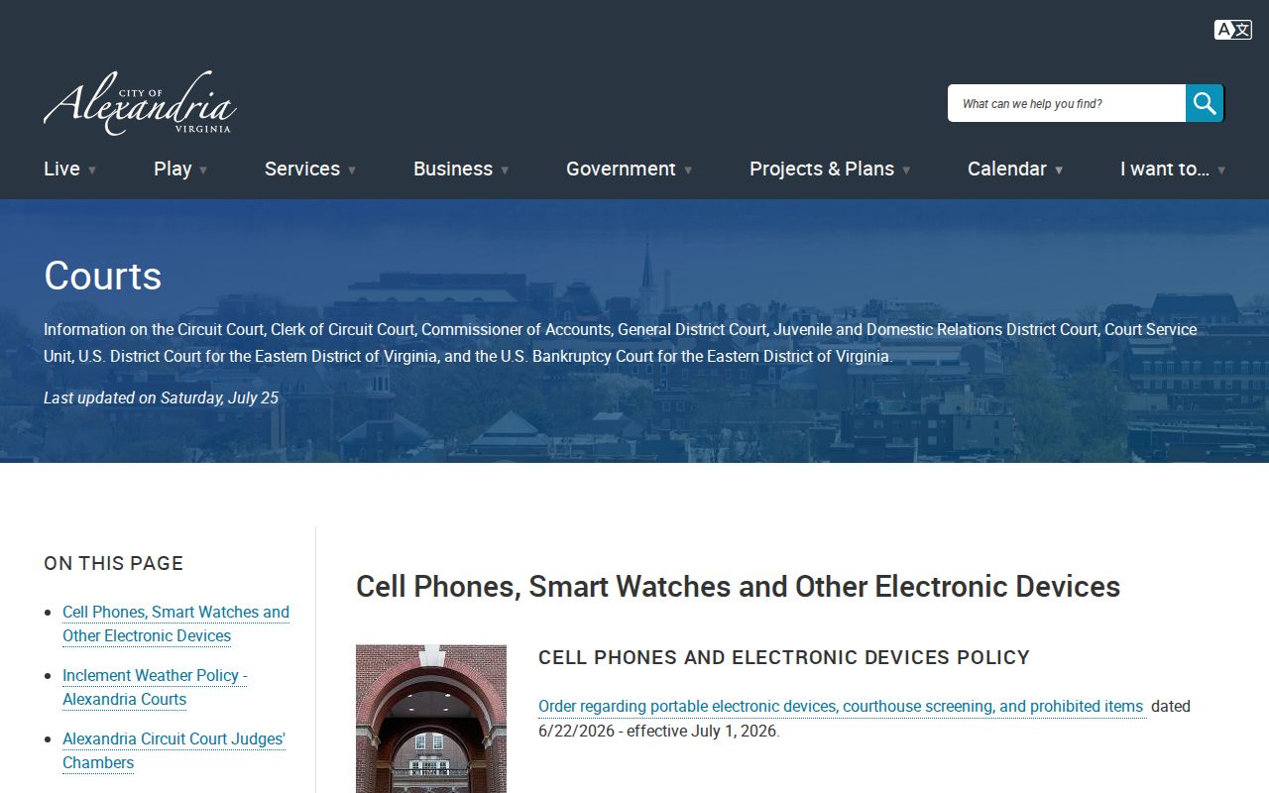Open the Business dropdown arrow
The height and width of the screenshot is (793, 1269).
505,170
